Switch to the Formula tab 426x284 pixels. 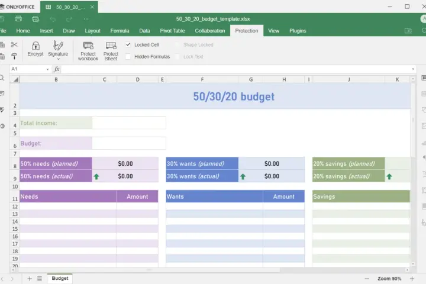tap(120, 31)
